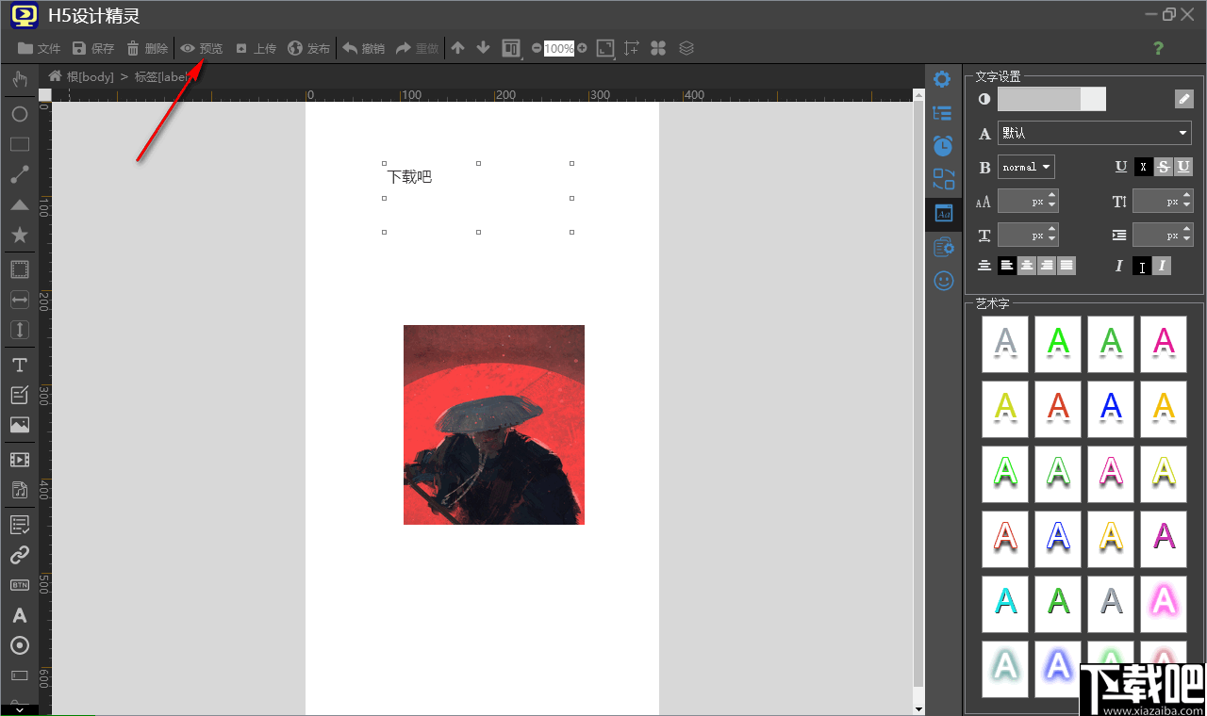Image resolution: width=1207 pixels, height=716 pixels.
Task: Enable italic font style
Action: [1163, 267]
